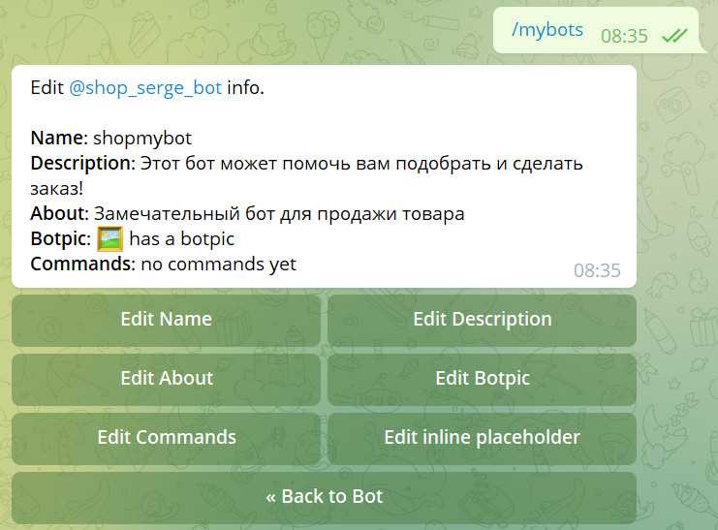Click the /mybots command in sent message
Image resolution: width=718 pixels, height=530 pixels.
pyautogui.click(x=547, y=30)
